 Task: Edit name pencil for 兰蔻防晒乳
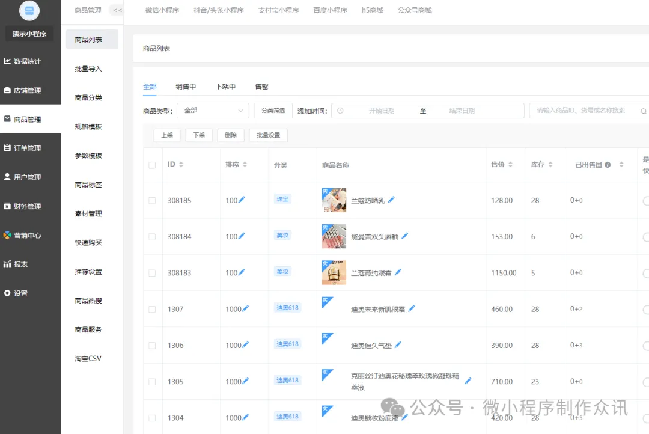pyautogui.click(x=391, y=200)
